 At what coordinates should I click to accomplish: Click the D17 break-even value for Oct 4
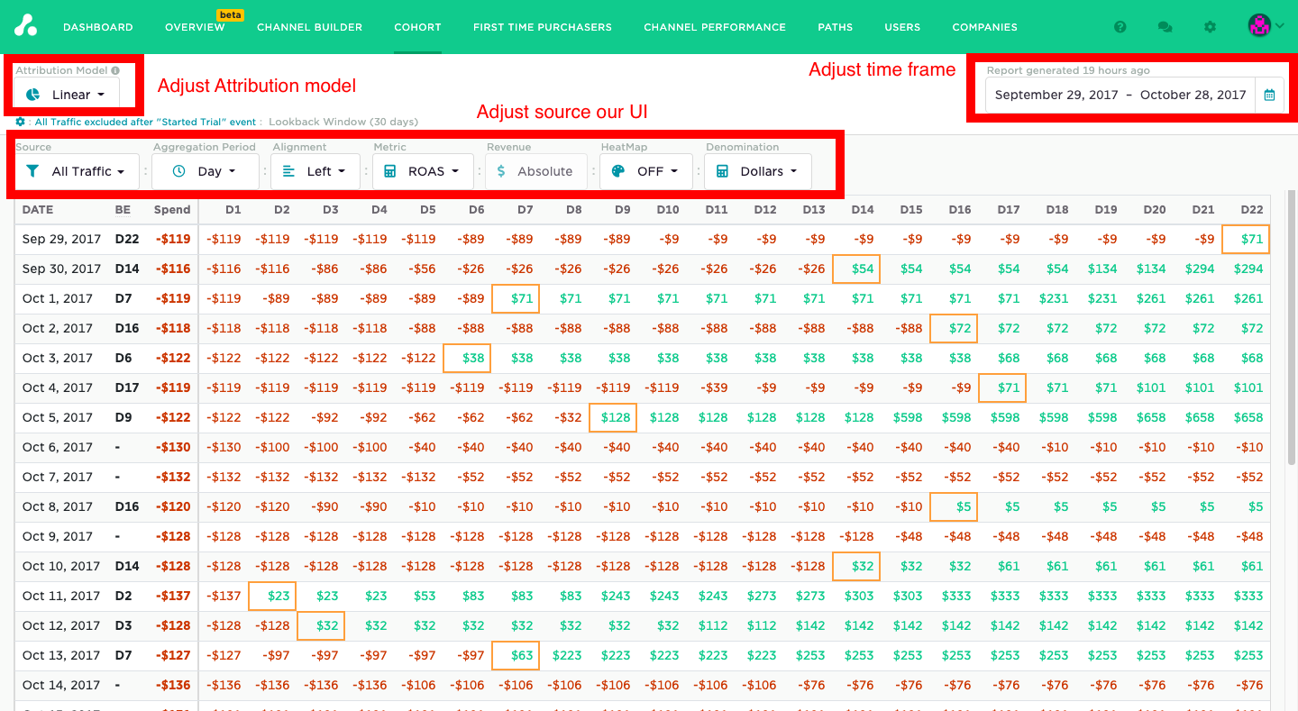[x=127, y=387]
